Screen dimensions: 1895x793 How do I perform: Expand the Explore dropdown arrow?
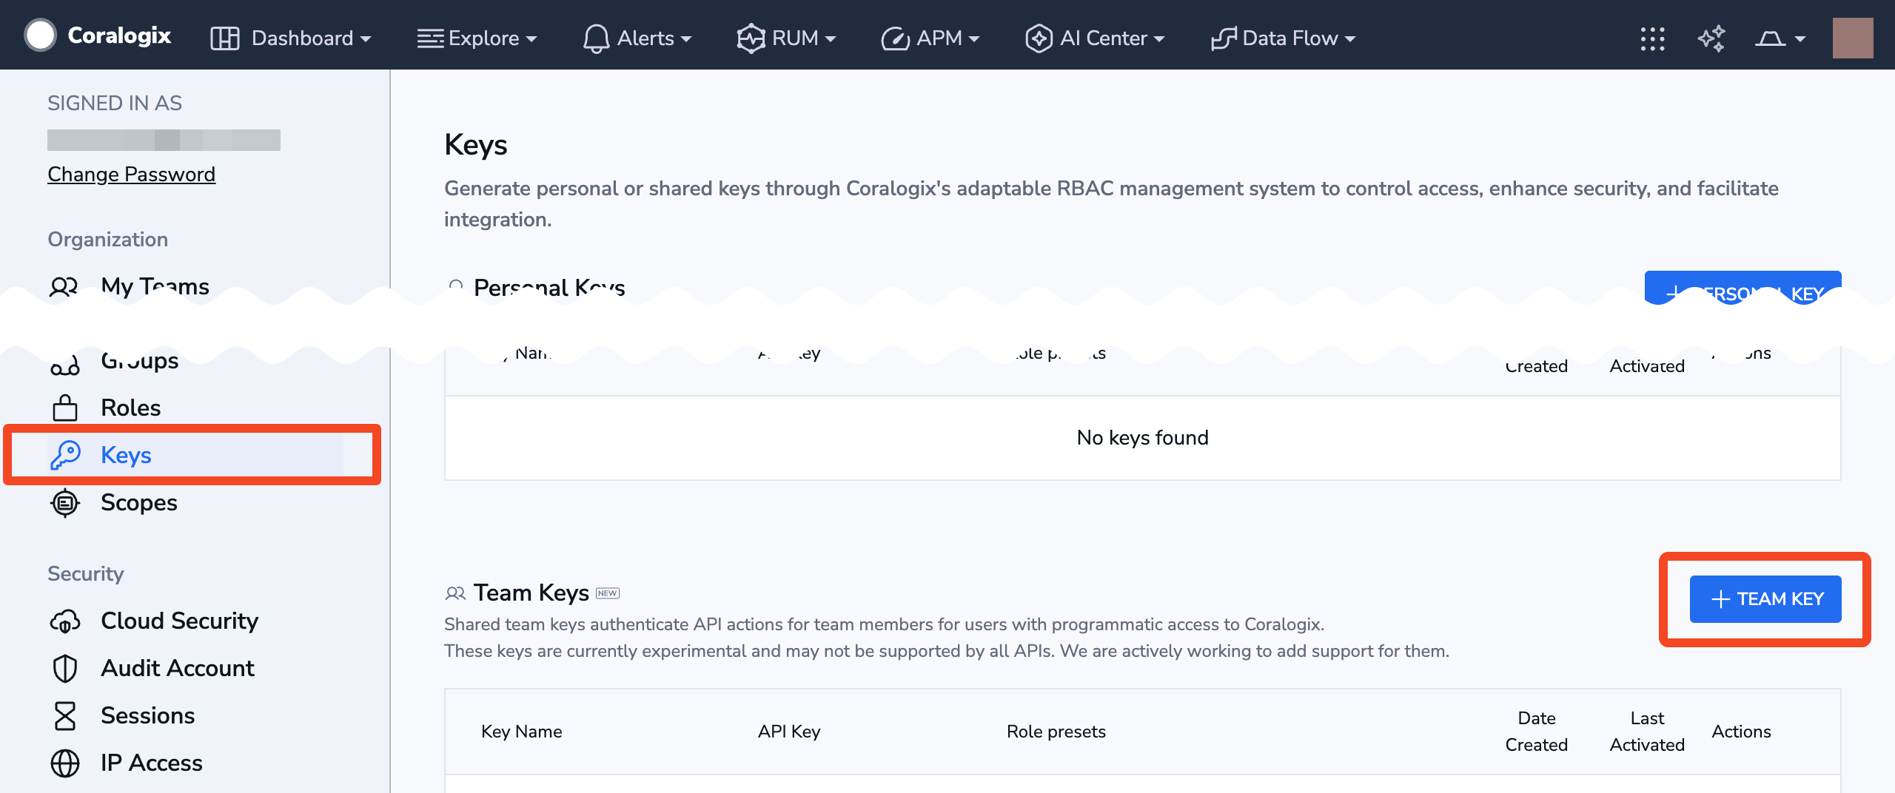tap(531, 39)
